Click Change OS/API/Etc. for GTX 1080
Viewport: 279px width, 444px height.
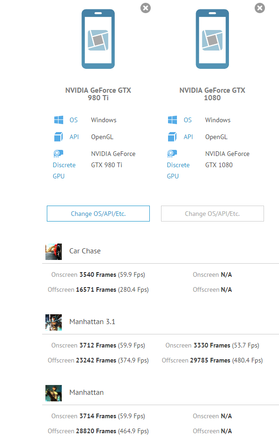[x=213, y=214]
